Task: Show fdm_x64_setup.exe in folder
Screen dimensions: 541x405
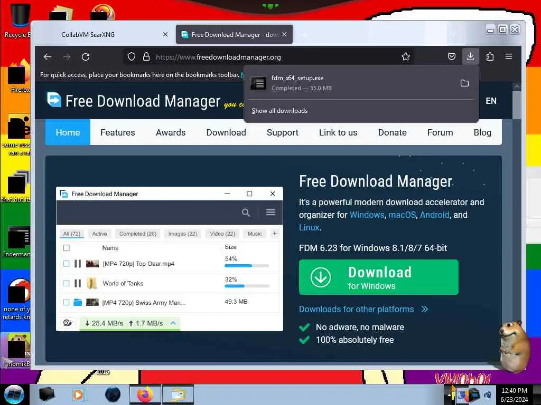Action: point(464,83)
